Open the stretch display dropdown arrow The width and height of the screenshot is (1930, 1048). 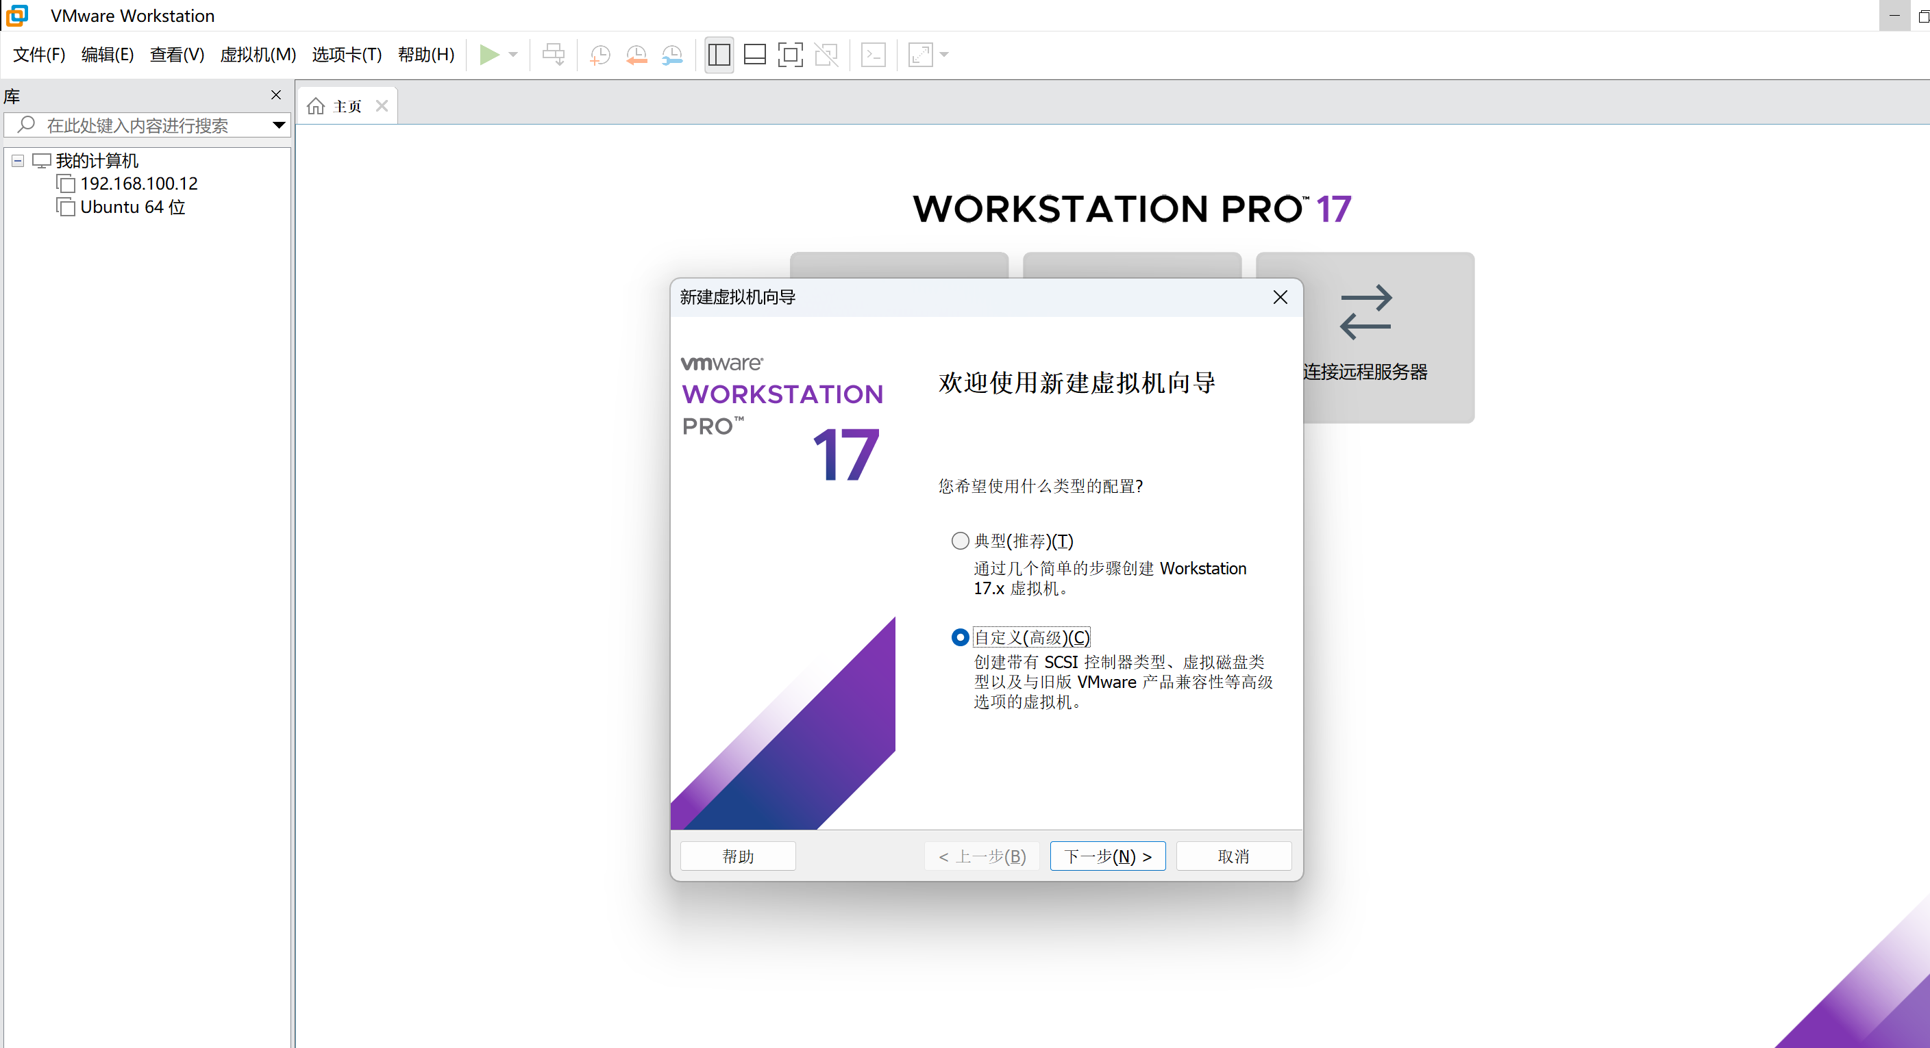(x=944, y=55)
